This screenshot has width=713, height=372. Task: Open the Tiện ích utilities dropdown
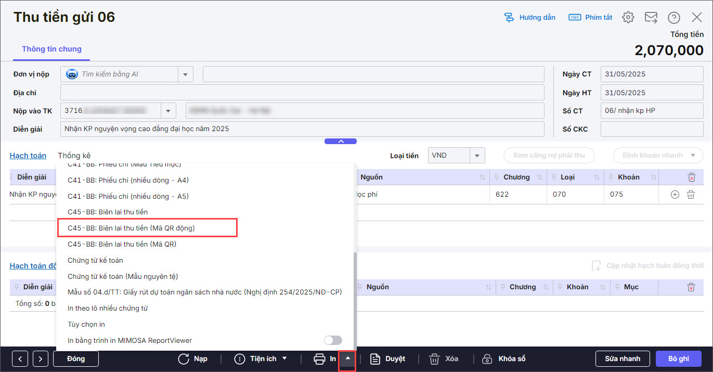(x=261, y=358)
